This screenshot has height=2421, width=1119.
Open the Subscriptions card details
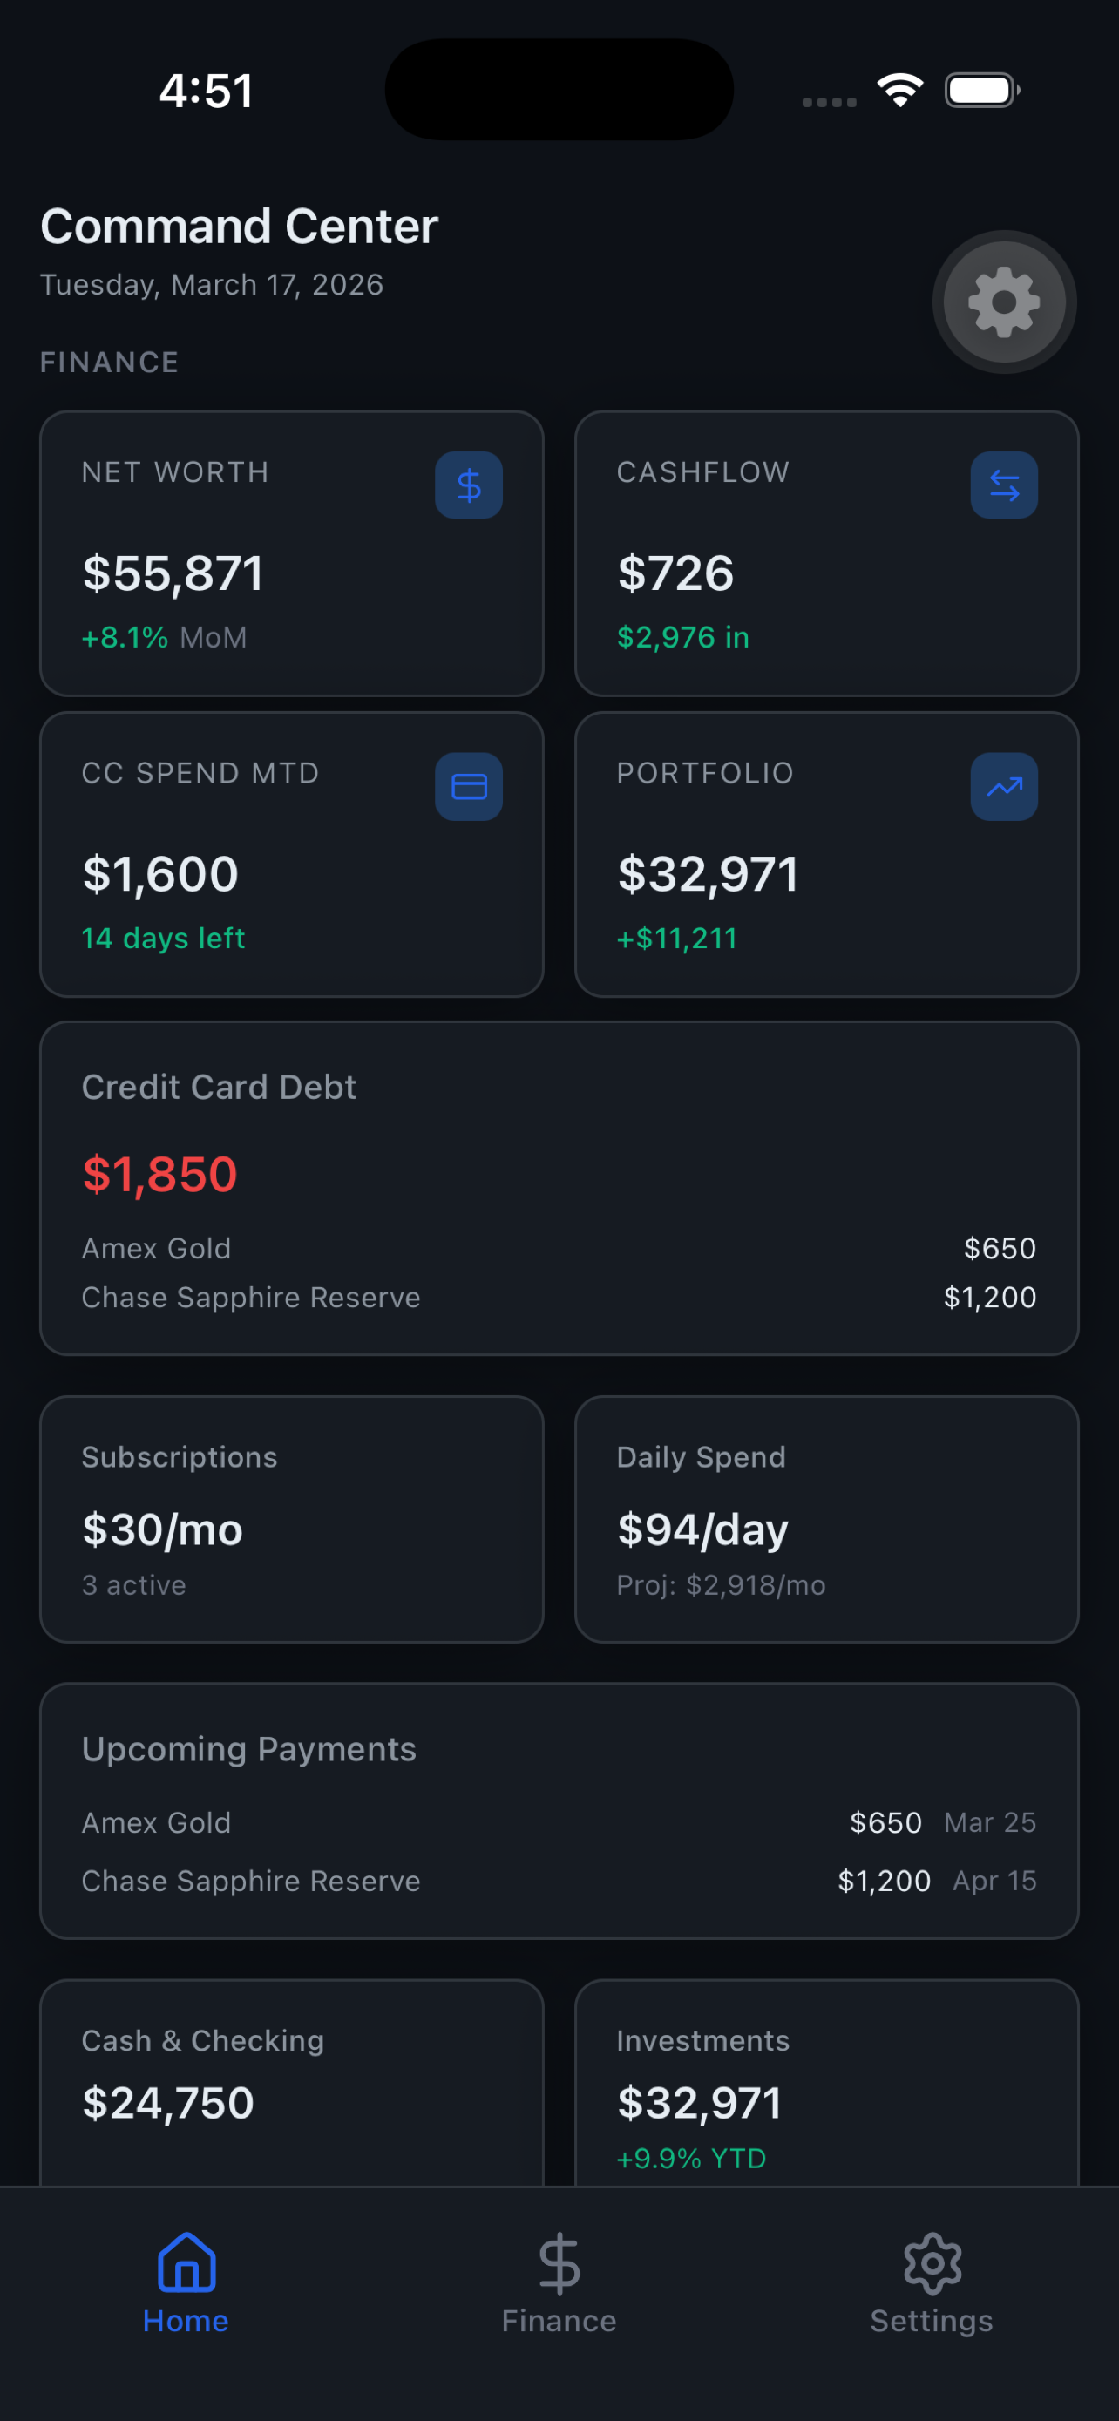pyautogui.click(x=291, y=1519)
